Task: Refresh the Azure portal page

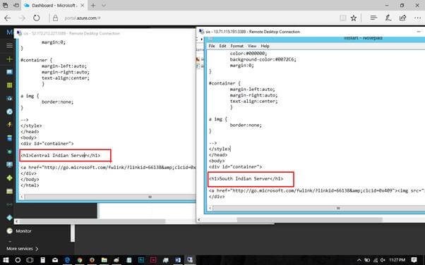Action: click(36, 18)
